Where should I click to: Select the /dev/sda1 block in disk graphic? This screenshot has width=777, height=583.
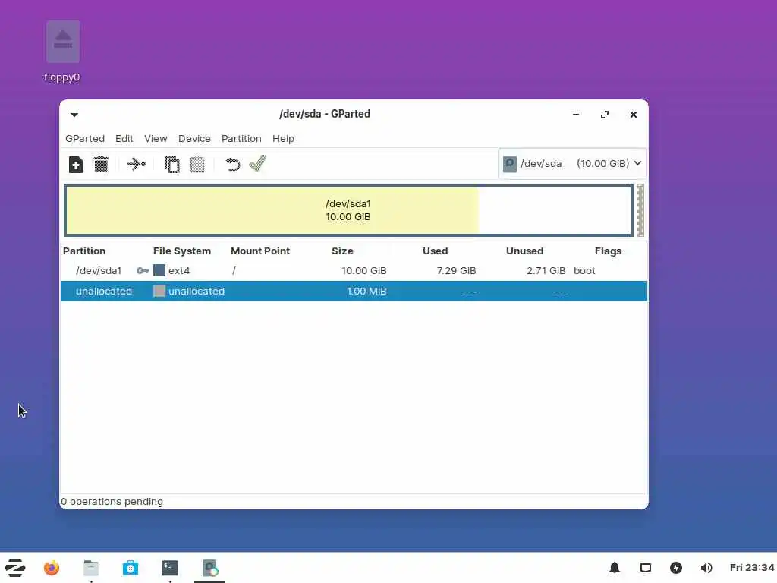click(348, 210)
